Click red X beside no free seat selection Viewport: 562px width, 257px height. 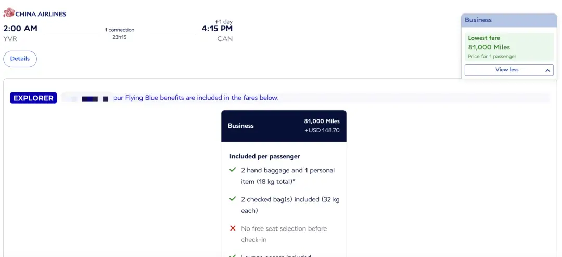233,228
